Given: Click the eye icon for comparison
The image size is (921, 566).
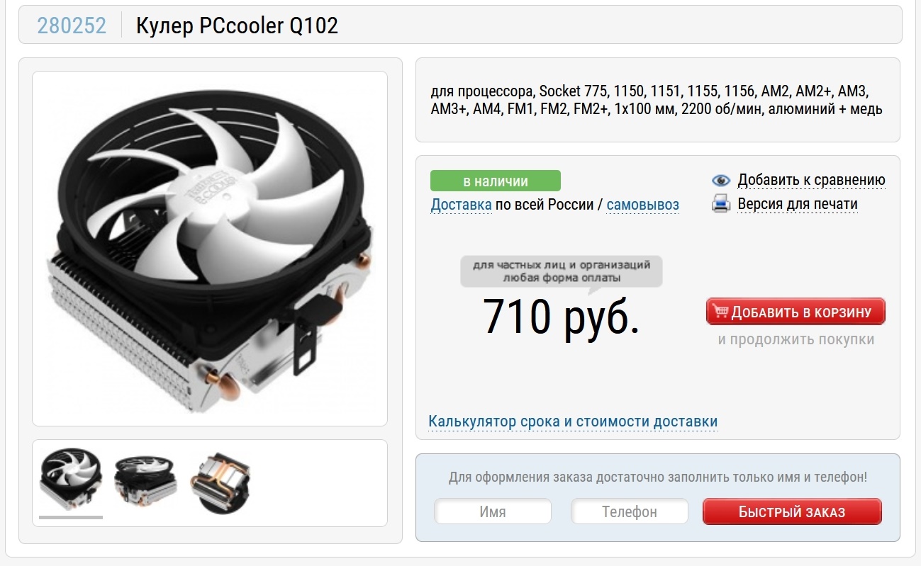Looking at the screenshot, I should click(x=720, y=181).
